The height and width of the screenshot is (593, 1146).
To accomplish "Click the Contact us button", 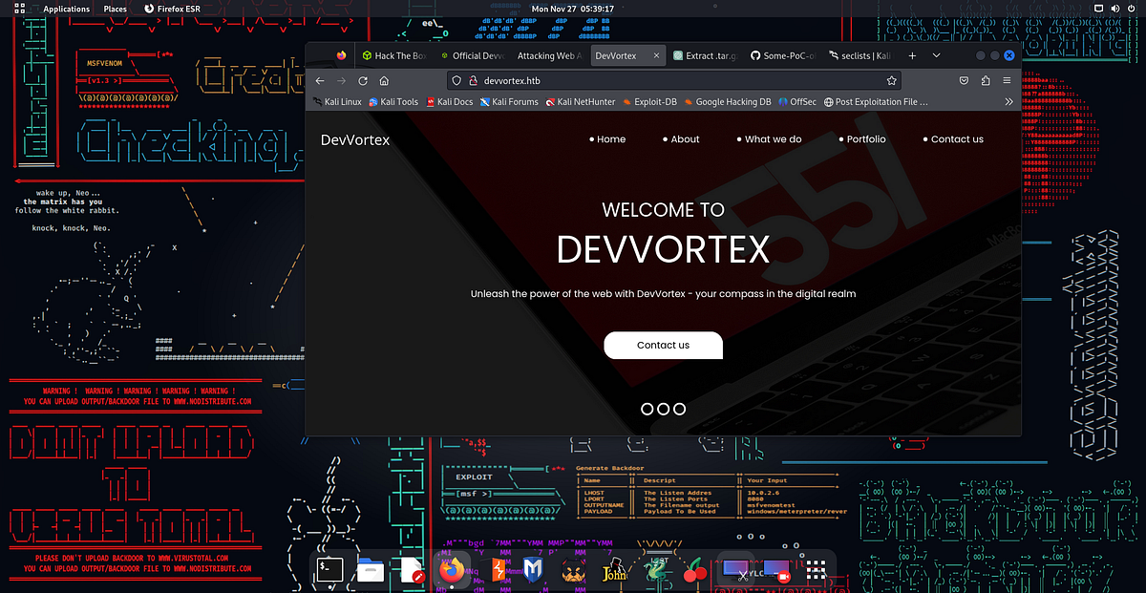I will (x=663, y=345).
